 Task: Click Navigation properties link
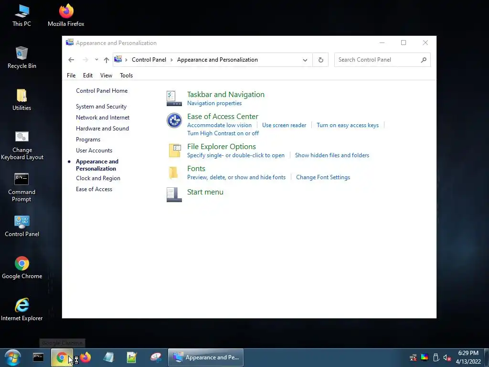click(x=214, y=103)
